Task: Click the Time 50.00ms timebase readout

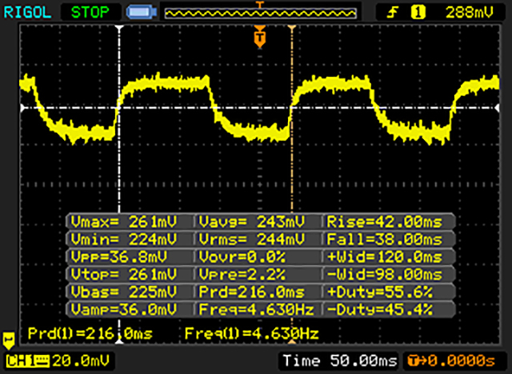Action: pos(339,360)
